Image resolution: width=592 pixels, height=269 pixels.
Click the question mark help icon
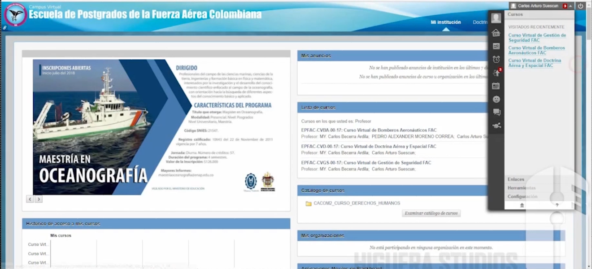coord(557,205)
